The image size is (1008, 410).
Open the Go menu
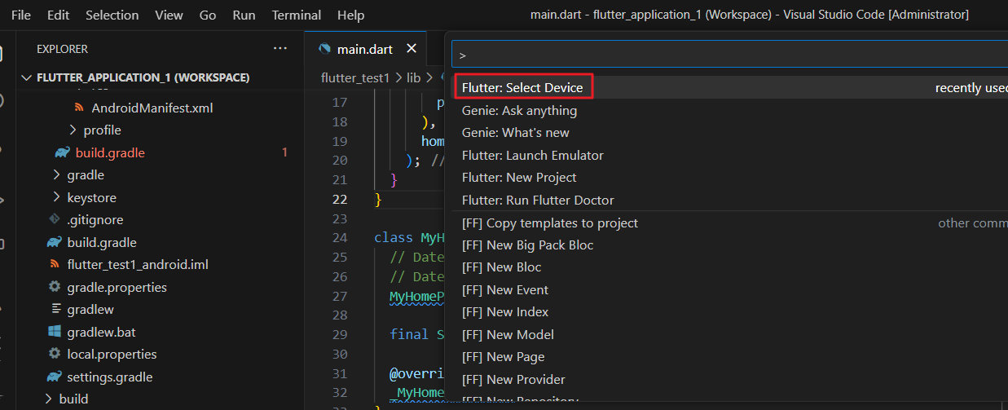(208, 15)
